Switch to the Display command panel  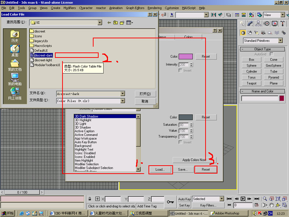(275, 24)
